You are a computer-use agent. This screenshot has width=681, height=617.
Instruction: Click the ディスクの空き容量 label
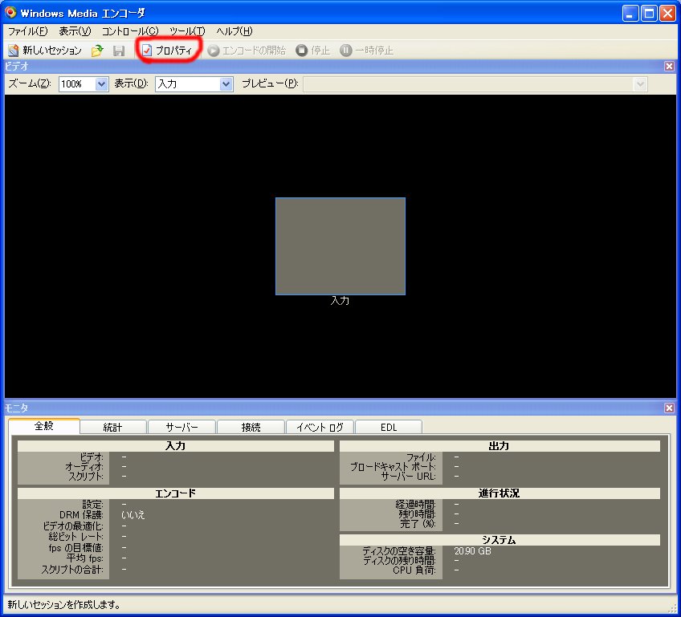pos(399,551)
